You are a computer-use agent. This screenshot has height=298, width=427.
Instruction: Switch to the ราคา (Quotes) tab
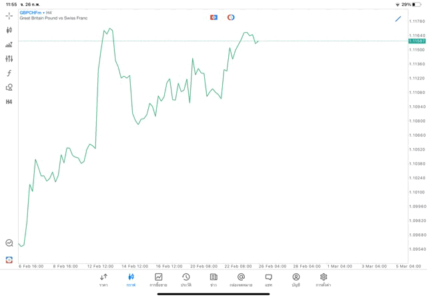point(103,279)
